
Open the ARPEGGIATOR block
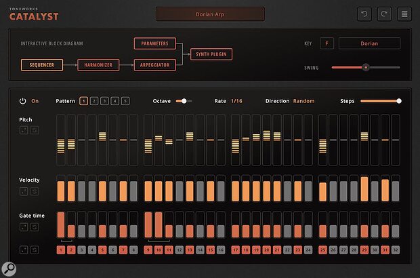[x=155, y=65]
